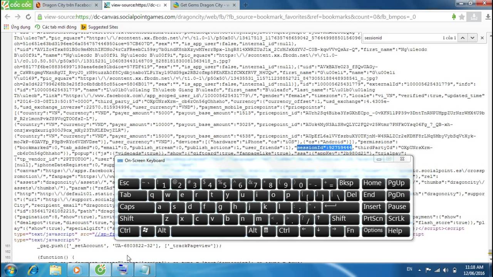
Task: Toggle Caps lock on On-Screen Keyboard
Action: coord(136,207)
